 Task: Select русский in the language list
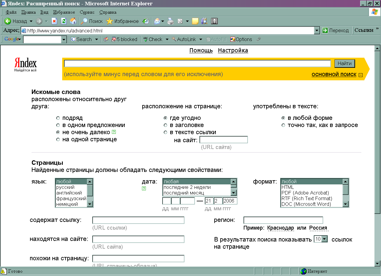pos(71,187)
